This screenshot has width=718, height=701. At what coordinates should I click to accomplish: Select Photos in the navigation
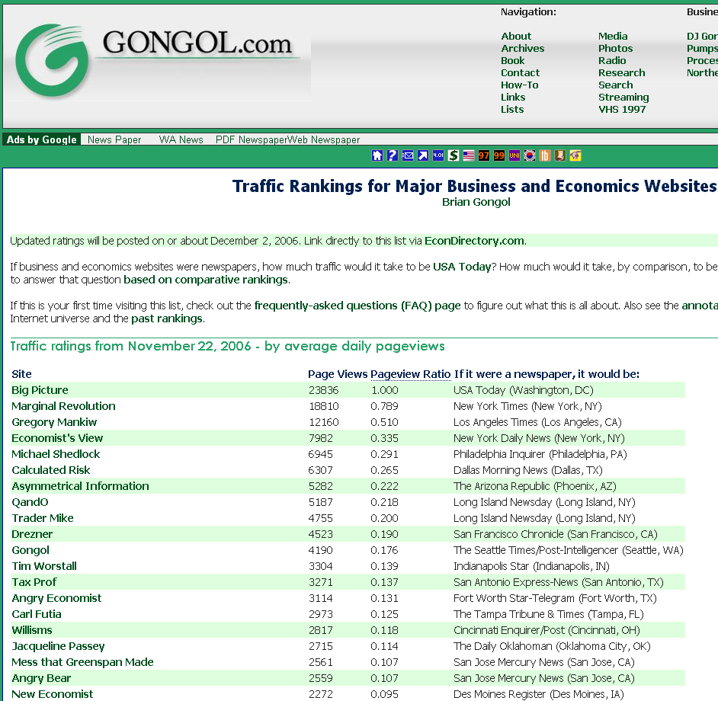pos(615,49)
